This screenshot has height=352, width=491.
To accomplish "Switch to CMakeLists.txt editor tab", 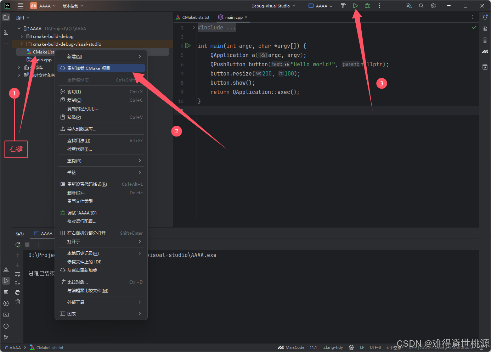I will point(193,17).
